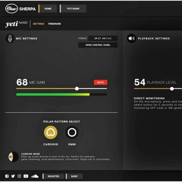
Task: Switch to the Yeti Nano tab
Action: click(x=73, y=9)
